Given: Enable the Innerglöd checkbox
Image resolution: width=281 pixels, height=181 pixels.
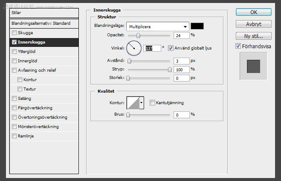Looking at the screenshot, I should point(14,61).
